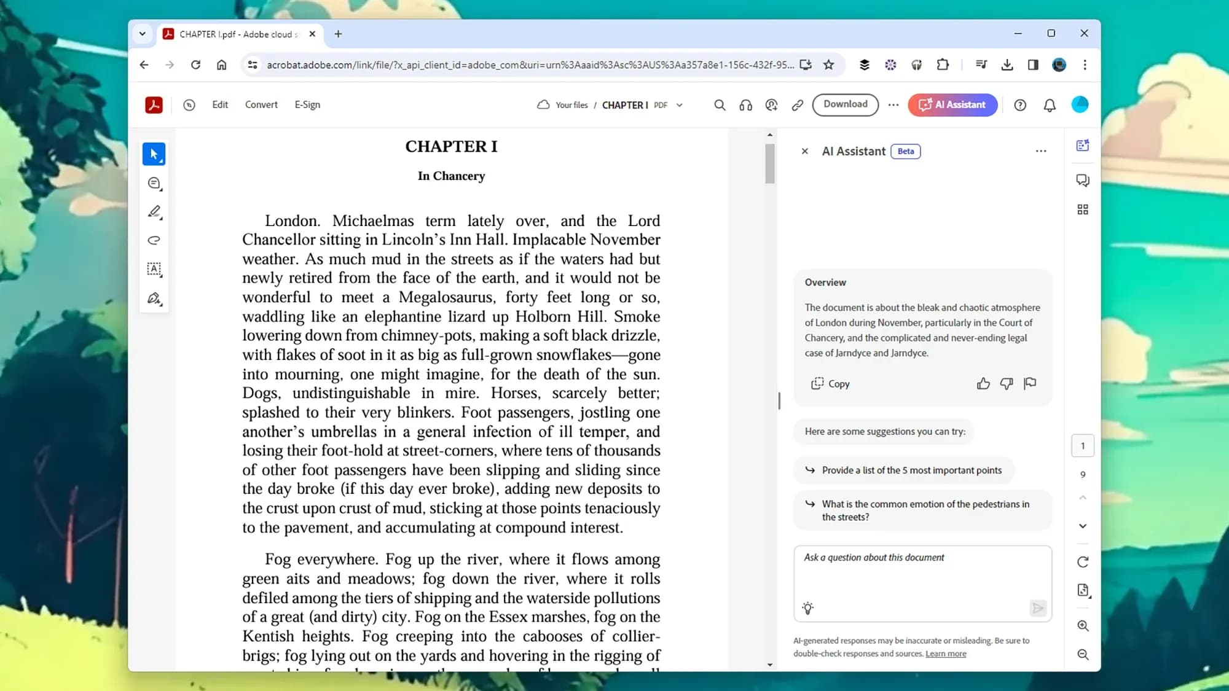
Task: Select the arrow selection tool
Action: pyautogui.click(x=154, y=154)
